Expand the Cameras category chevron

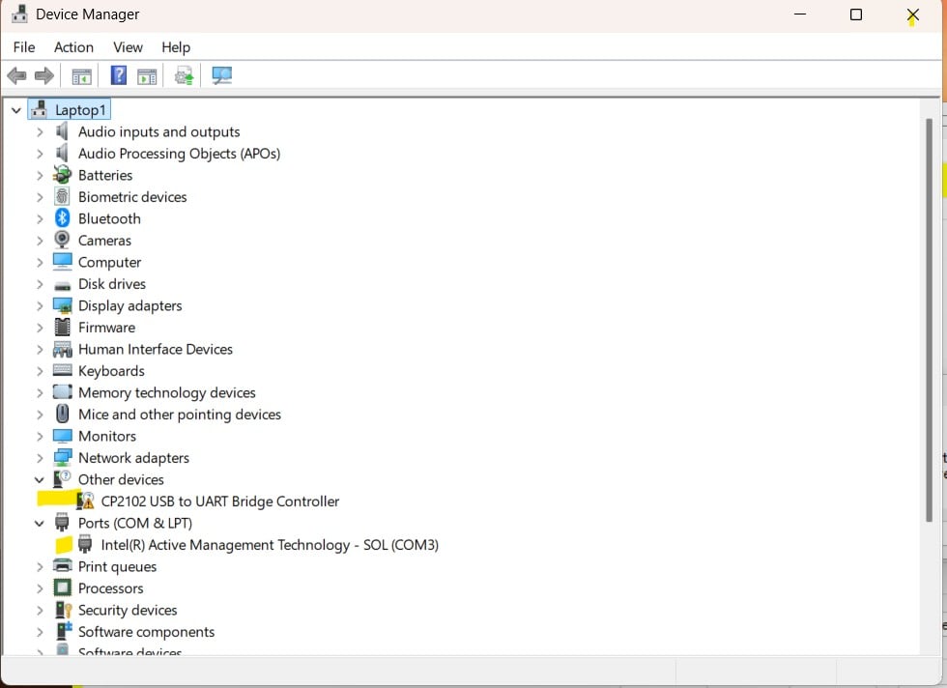click(x=40, y=241)
